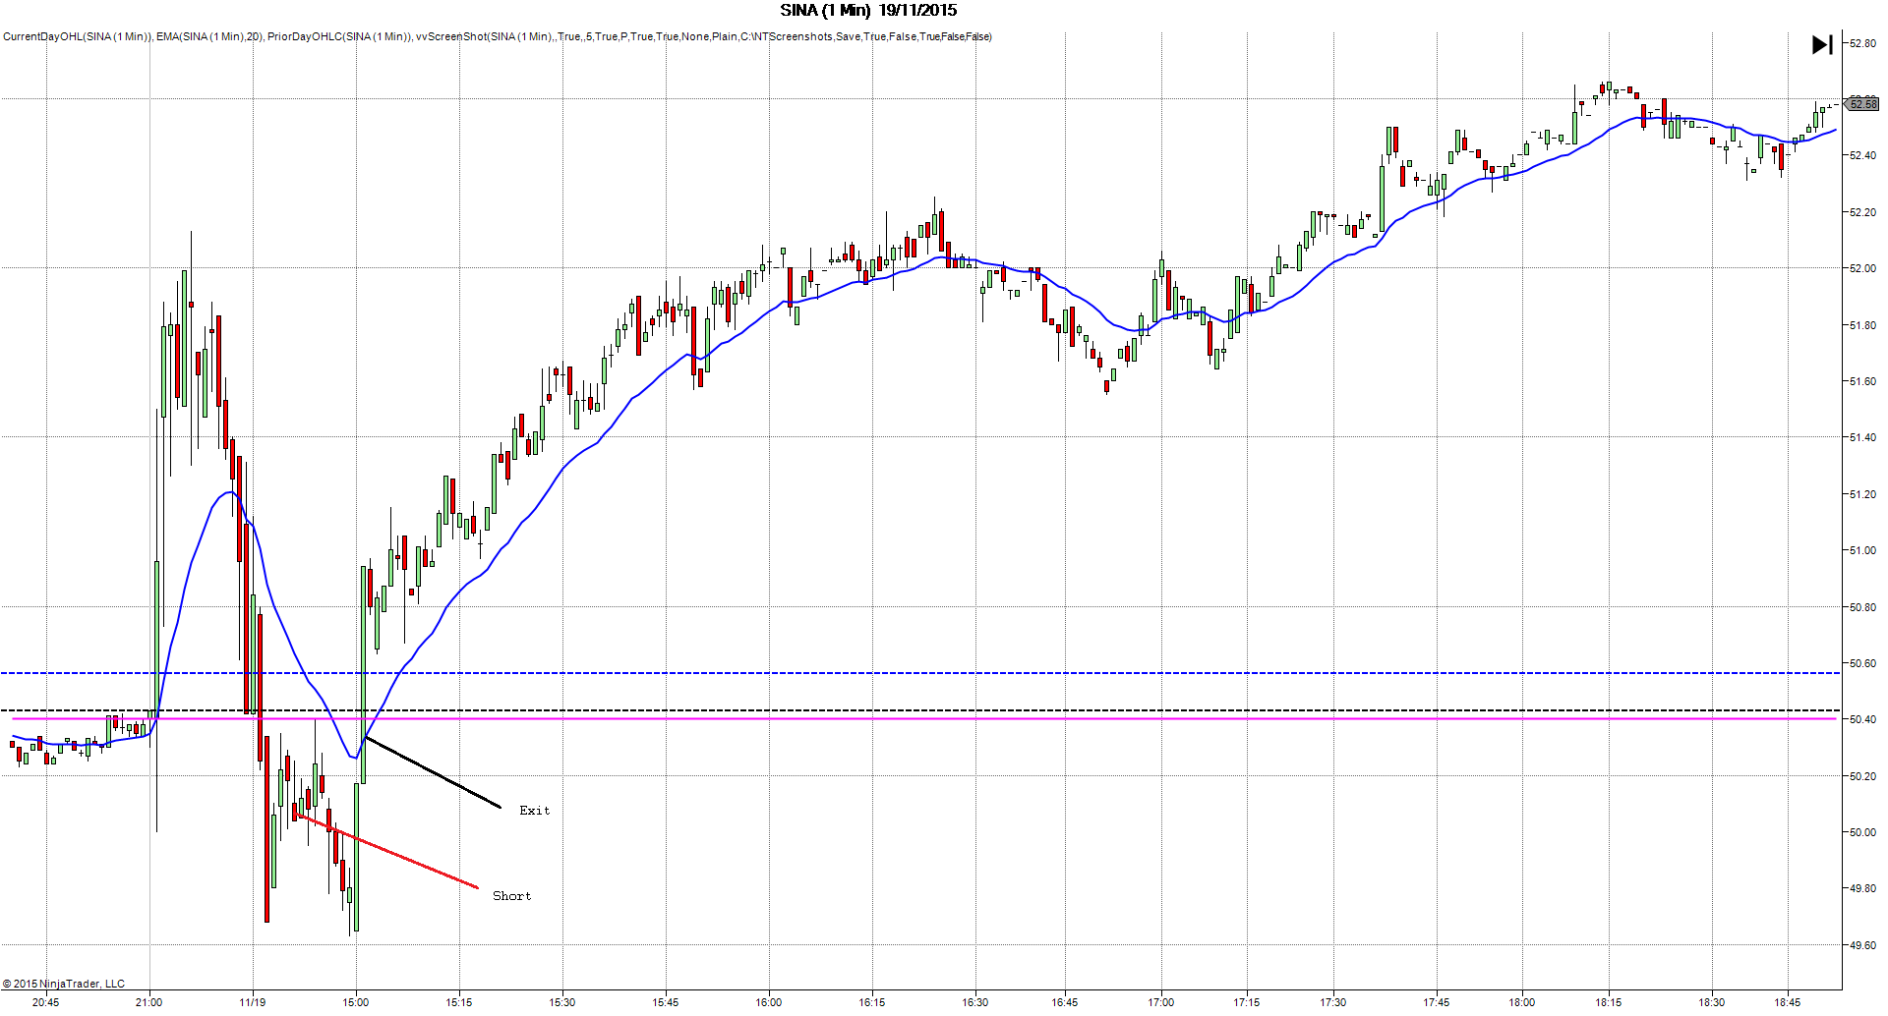
Task: Click the 52.80 price axis label
Action: (1862, 43)
